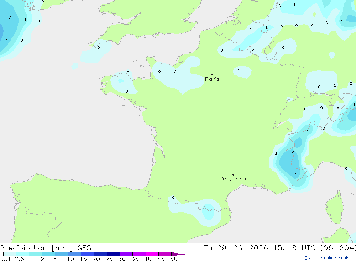The width and height of the screenshot is (356, 261).
Task: Click the Dourbies location label
Action: 233,179
